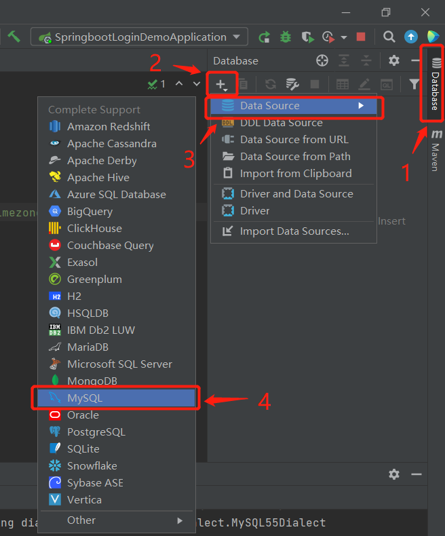Open the Maven tool window tab
This screenshot has width=445, height=536.
tap(436, 150)
